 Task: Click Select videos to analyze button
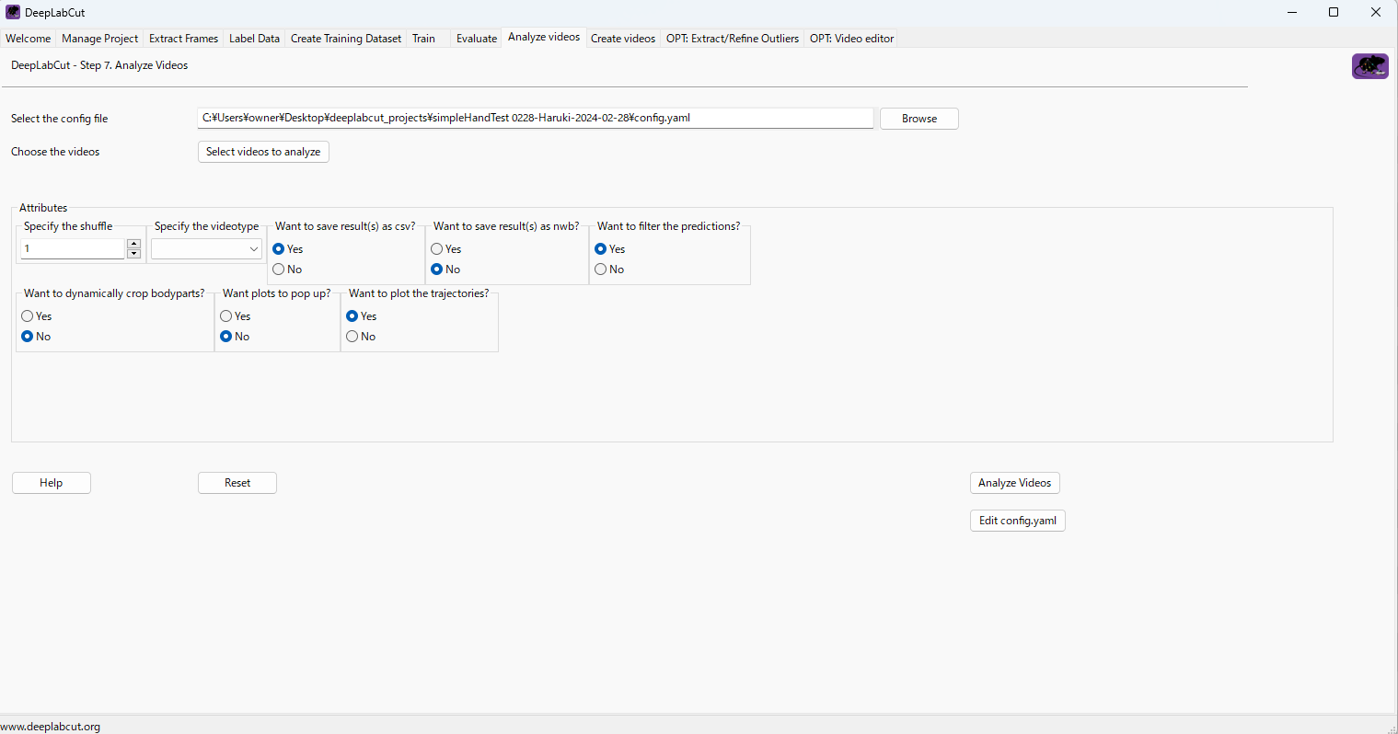click(263, 152)
